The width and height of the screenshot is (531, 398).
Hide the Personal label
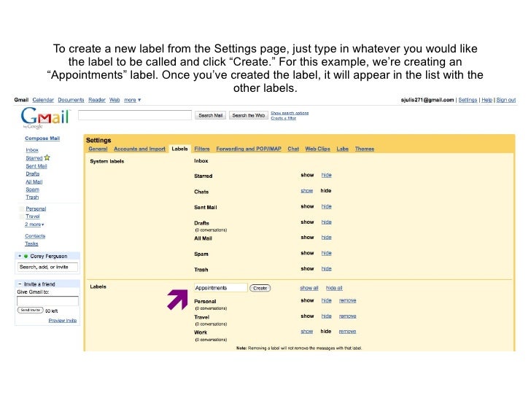(x=327, y=300)
